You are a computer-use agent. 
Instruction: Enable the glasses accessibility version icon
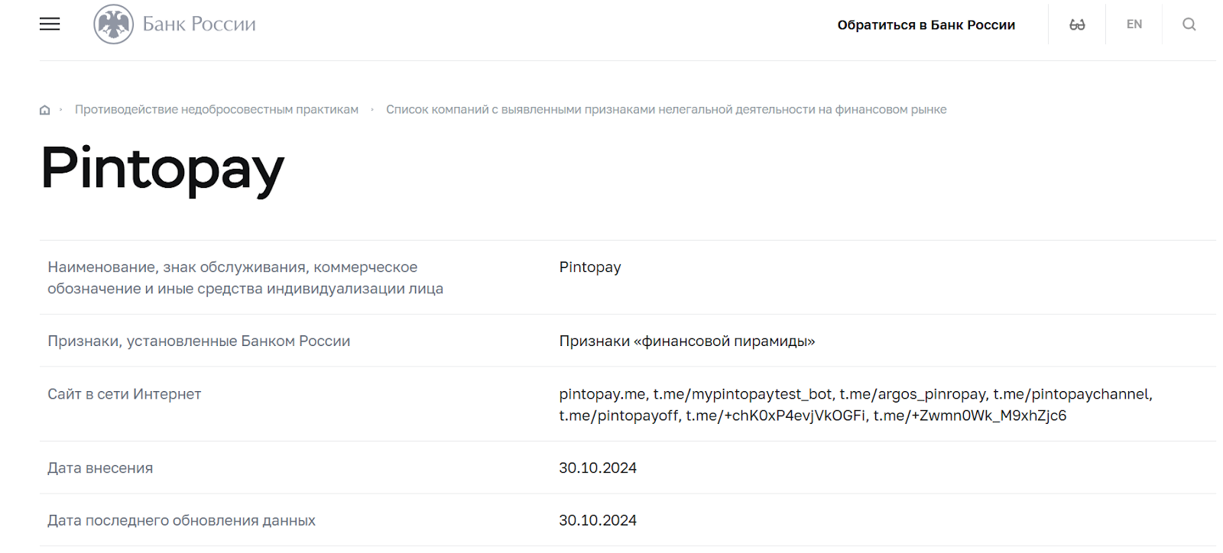point(1077,25)
